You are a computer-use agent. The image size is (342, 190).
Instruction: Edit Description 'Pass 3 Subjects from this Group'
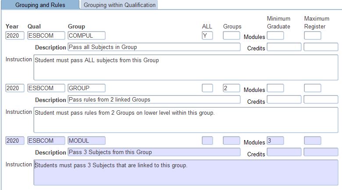point(154,152)
